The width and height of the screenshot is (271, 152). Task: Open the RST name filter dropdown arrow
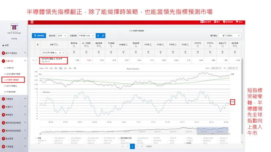click(64, 53)
